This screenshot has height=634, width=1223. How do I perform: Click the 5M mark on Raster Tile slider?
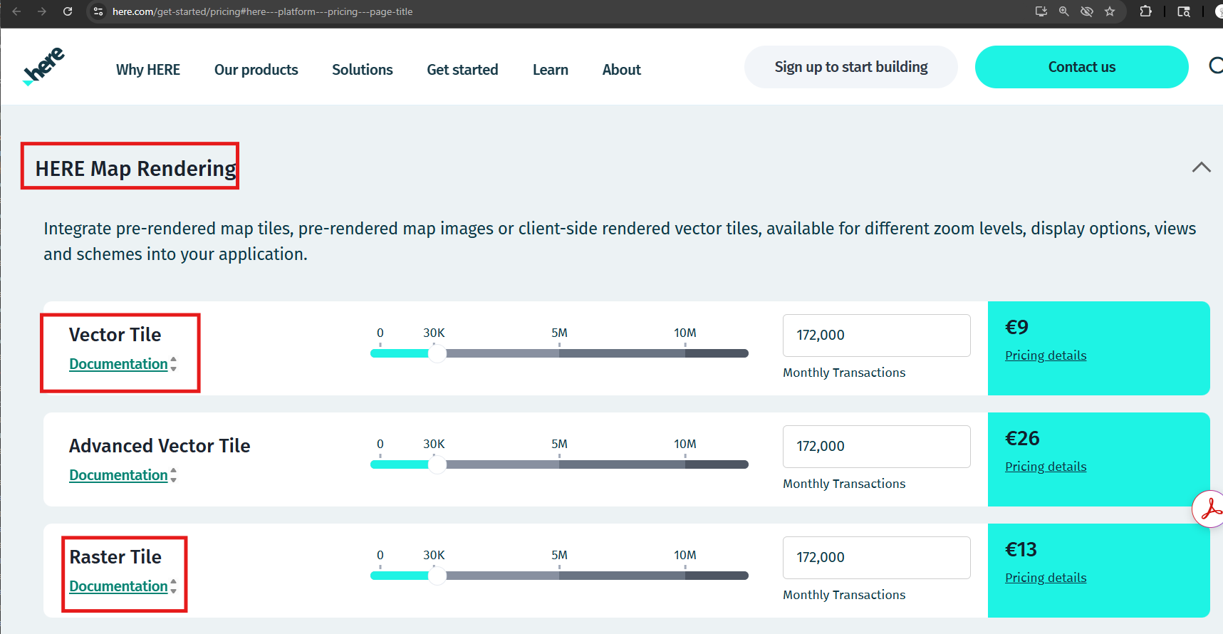pyautogui.click(x=559, y=555)
